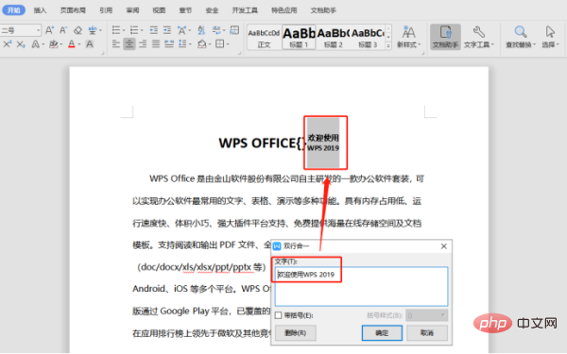Apply distributed alignment
The image size is (567, 354).
click(169, 44)
